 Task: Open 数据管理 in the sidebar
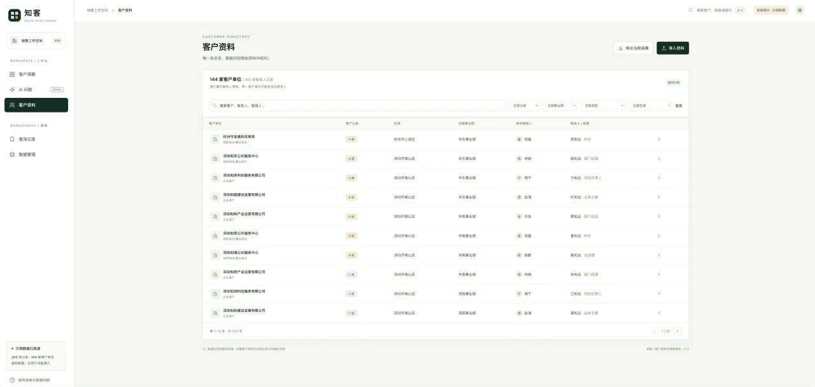click(36, 154)
